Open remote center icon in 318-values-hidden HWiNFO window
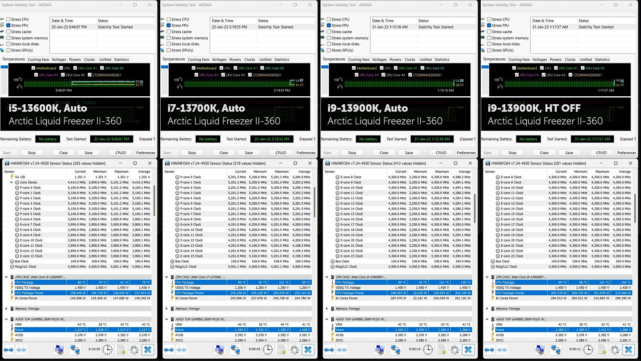Image resolution: width=641 pixels, height=361 pixels. point(235,350)
